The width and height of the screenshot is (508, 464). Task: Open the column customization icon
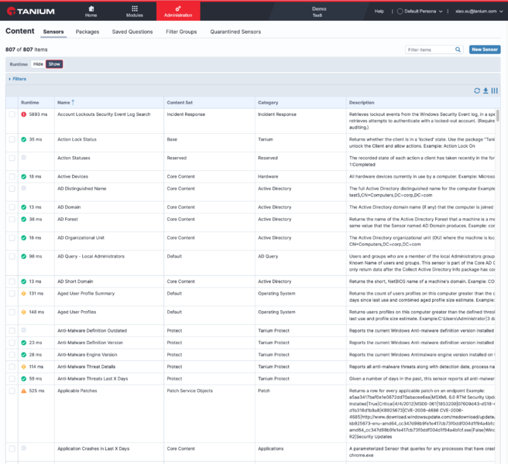pyautogui.click(x=494, y=91)
